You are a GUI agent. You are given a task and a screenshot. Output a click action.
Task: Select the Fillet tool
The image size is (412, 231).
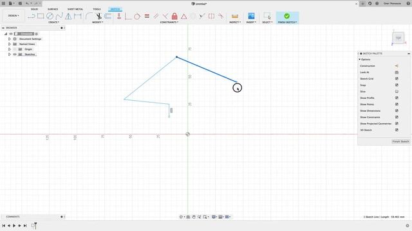coord(89,16)
